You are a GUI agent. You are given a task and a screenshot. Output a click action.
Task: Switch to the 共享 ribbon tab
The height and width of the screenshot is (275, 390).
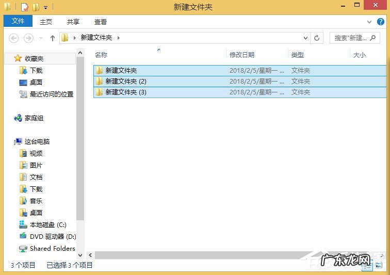(x=73, y=22)
